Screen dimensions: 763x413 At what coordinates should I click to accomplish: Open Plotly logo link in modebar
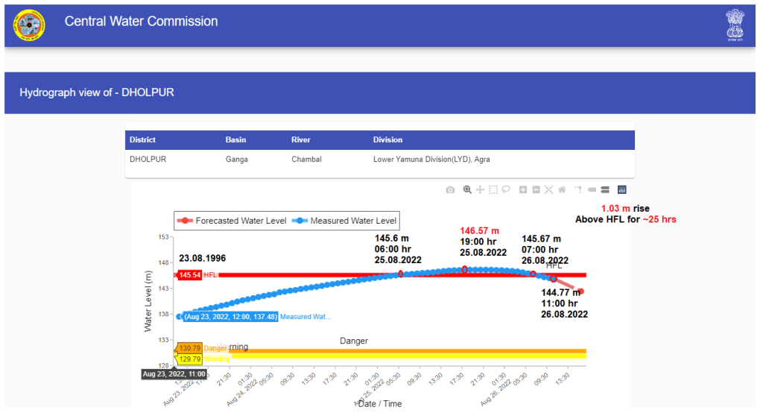pos(622,190)
